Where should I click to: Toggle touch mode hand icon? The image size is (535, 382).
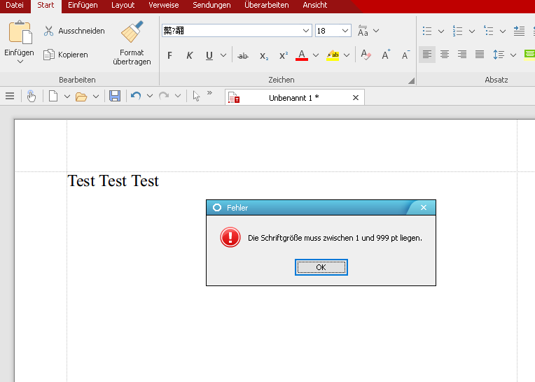tap(32, 96)
